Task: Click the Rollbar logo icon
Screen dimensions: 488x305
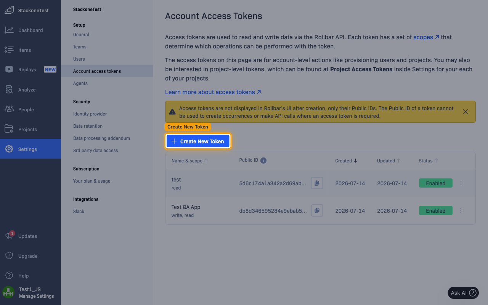Action: click(9, 11)
